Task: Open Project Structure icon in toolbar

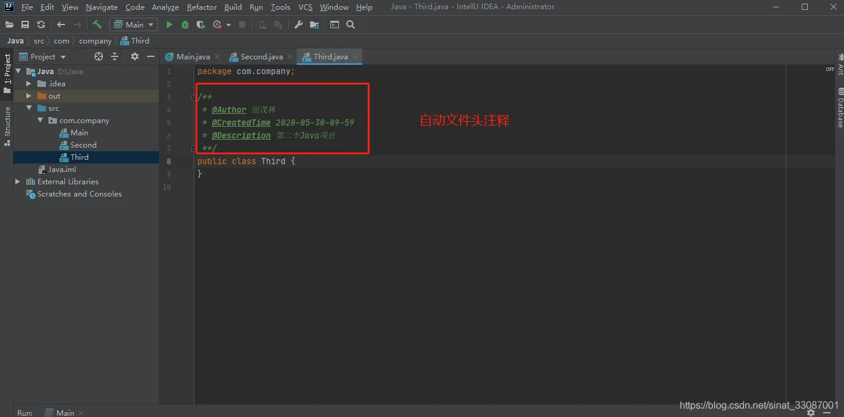Action: click(x=314, y=24)
